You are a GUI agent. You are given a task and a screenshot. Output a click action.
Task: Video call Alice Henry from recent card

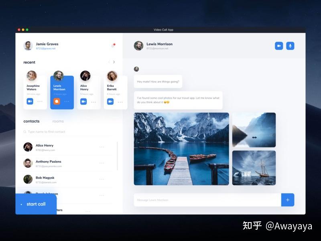[x=83, y=102]
